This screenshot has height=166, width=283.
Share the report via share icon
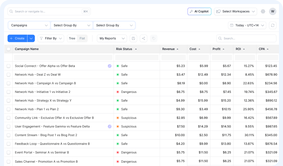[x=143, y=39]
